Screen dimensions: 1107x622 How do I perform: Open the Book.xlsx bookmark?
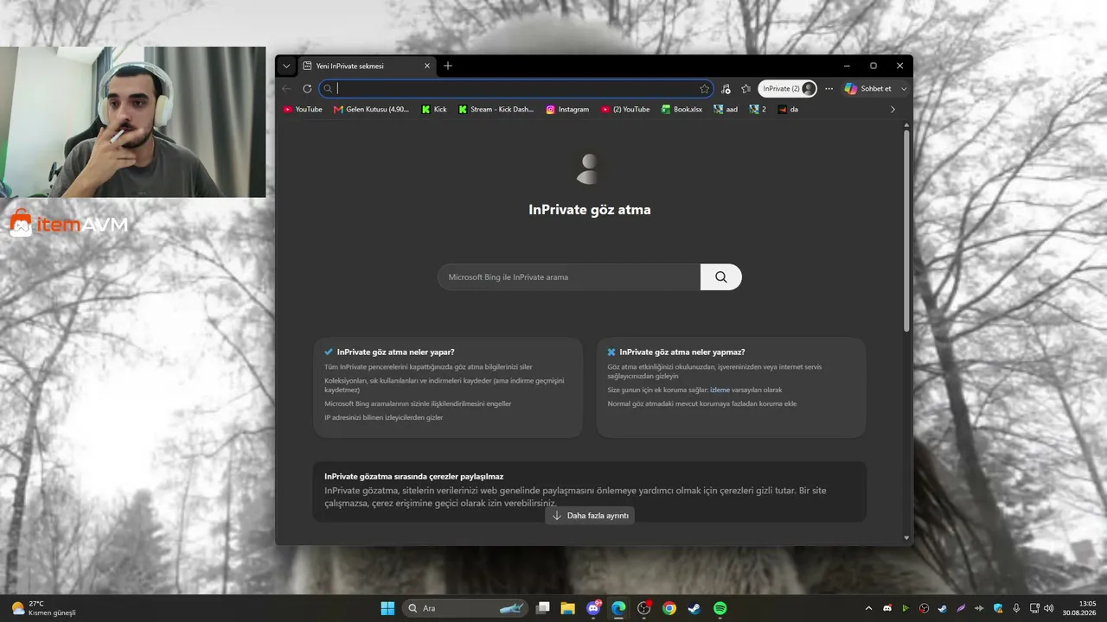682,110
